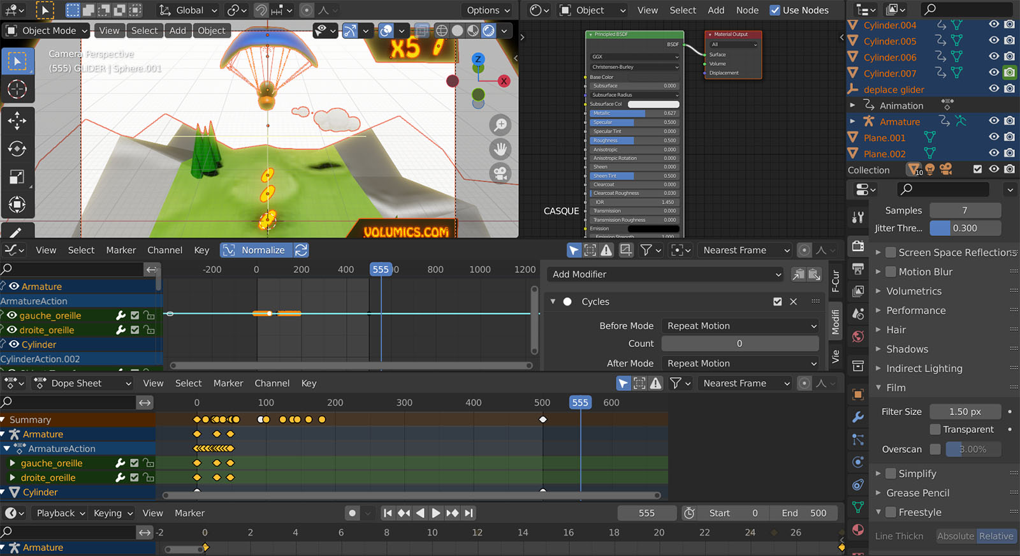The image size is (1020, 556).
Task: Jump to the first frame of the timeline
Action: (388, 513)
